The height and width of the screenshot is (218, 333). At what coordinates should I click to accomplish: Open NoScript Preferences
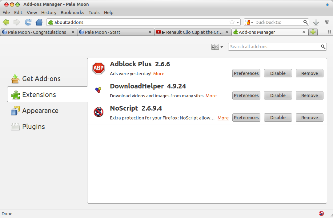pyautogui.click(x=246, y=117)
